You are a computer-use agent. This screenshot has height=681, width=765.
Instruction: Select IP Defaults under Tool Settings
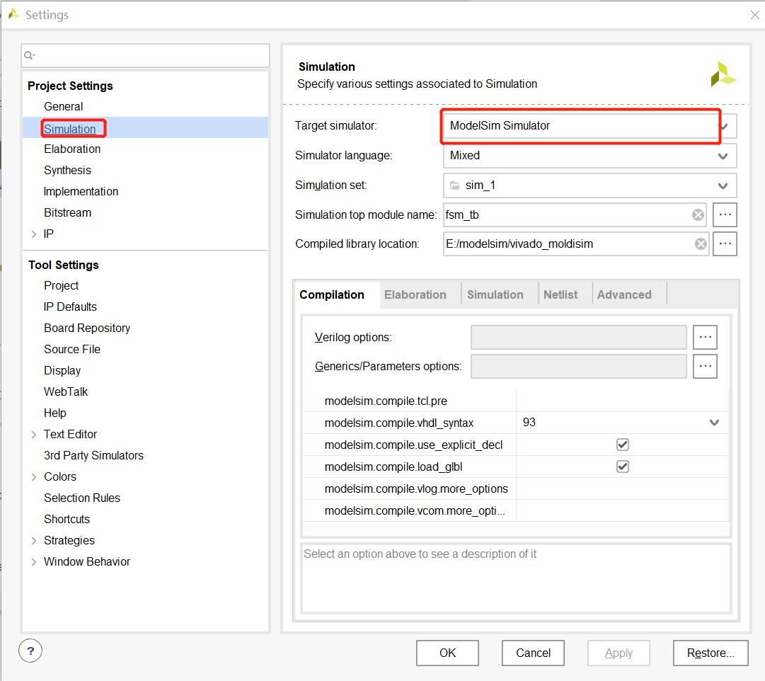[70, 307]
